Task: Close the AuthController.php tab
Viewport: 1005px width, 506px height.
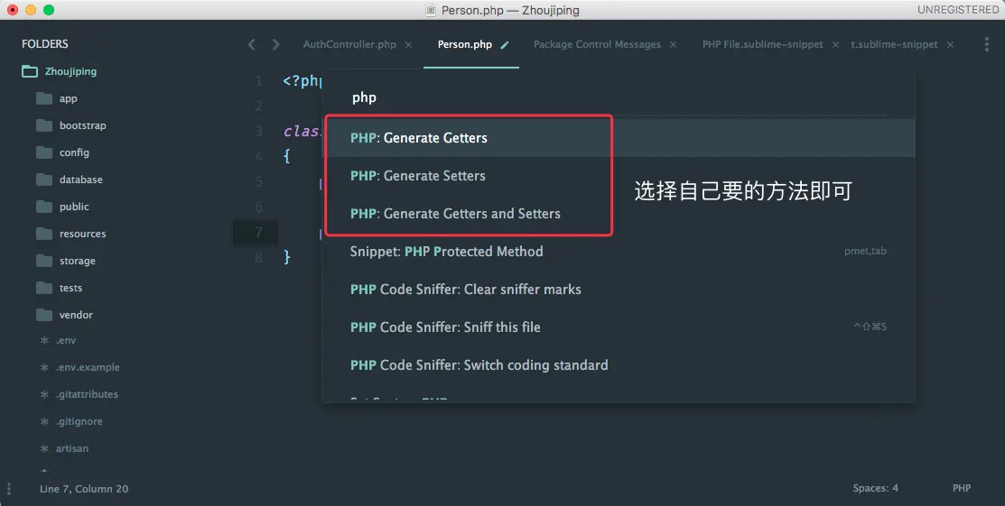Action: point(408,45)
